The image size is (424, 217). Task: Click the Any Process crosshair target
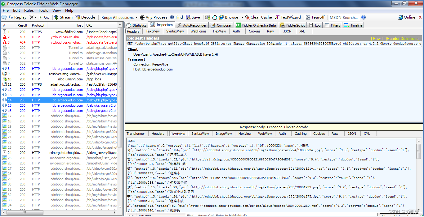[154, 17]
